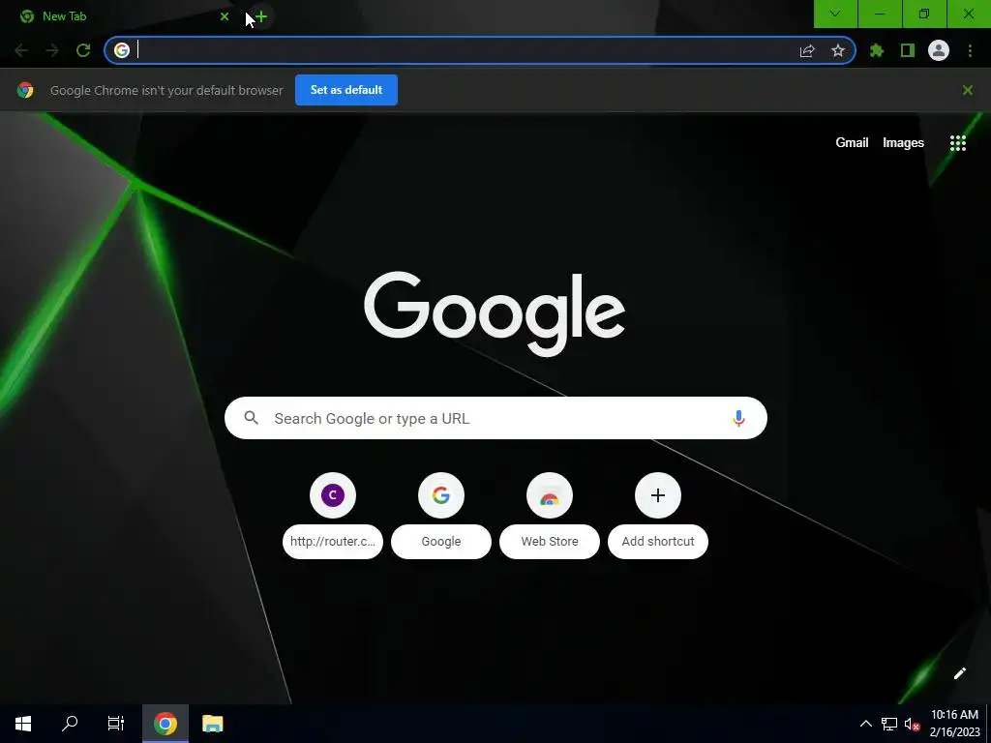Screen dimensions: 991x743
Task: Click the Chrome taskbar icon
Action: pos(165,724)
